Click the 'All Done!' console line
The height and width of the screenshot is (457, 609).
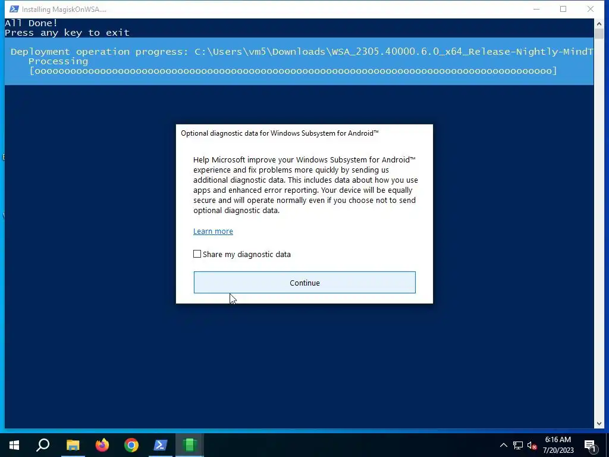31,23
